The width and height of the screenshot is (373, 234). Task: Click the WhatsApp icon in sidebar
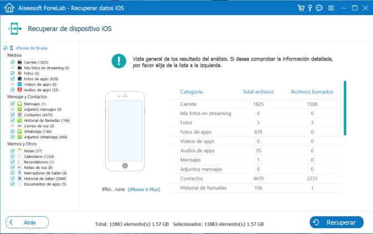[x=19, y=131]
